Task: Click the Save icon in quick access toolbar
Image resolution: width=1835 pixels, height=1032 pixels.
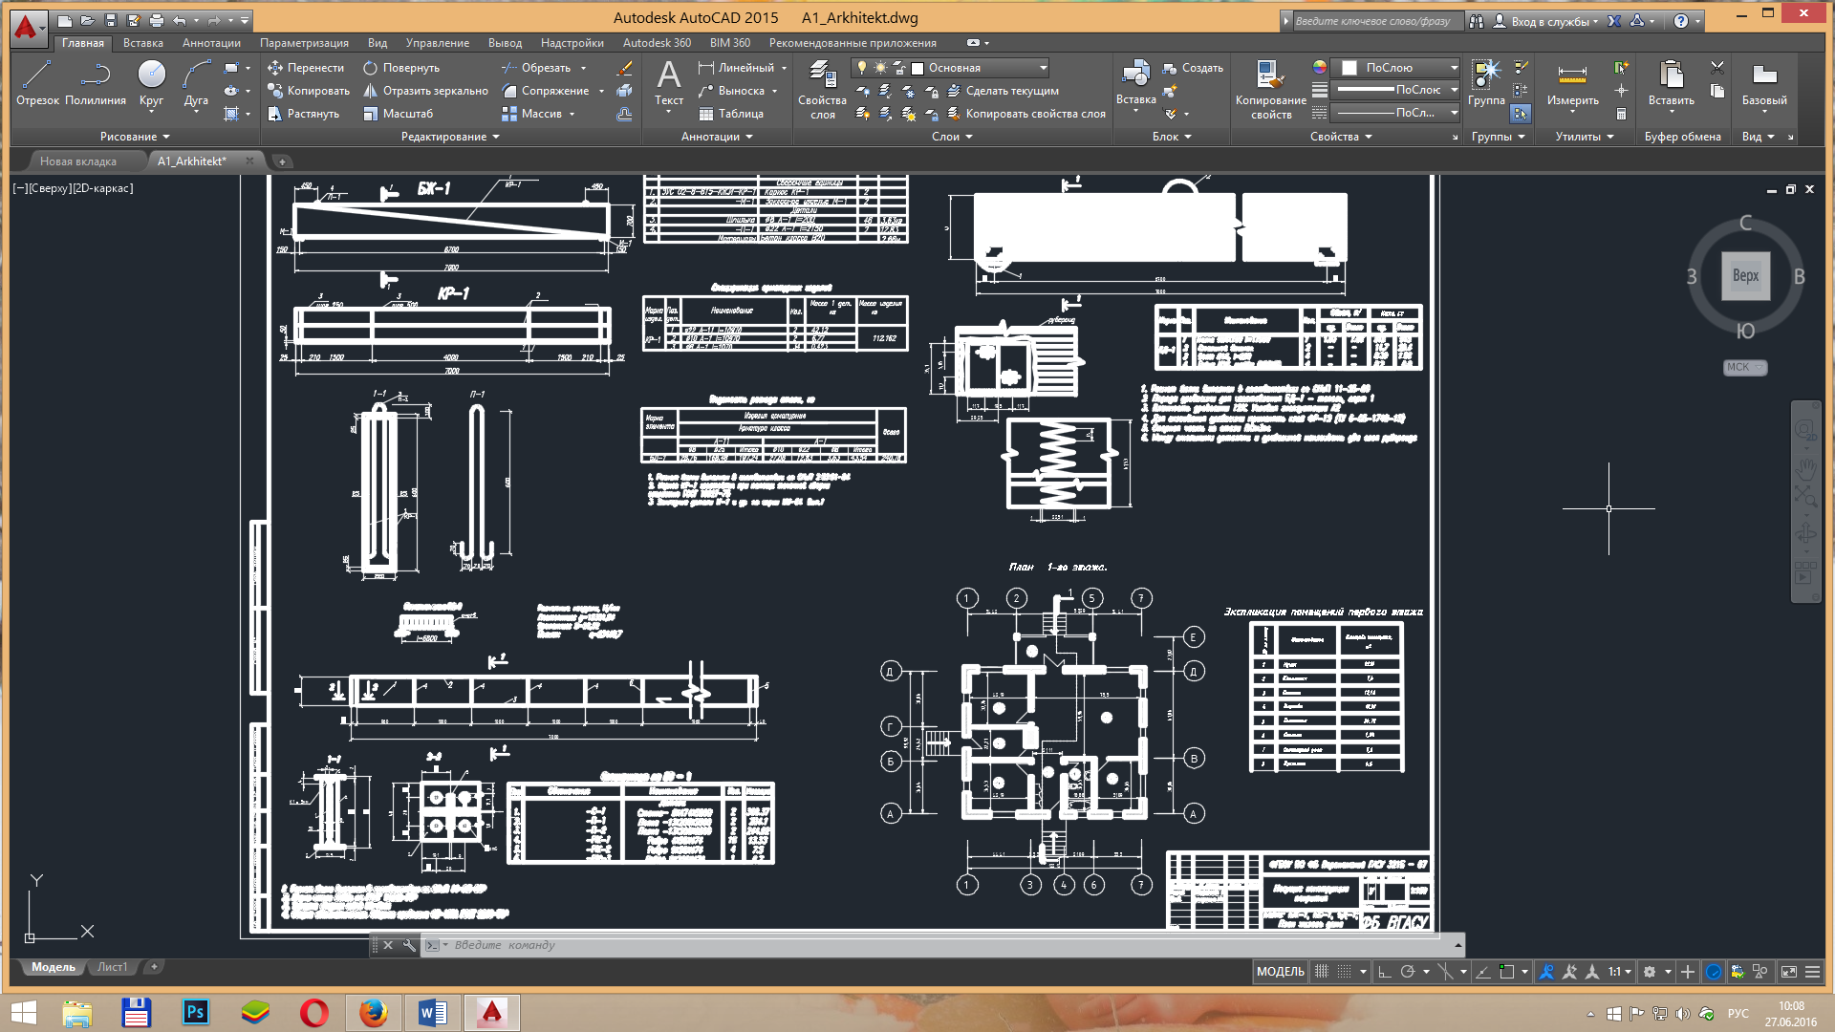Action: coord(111,20)
